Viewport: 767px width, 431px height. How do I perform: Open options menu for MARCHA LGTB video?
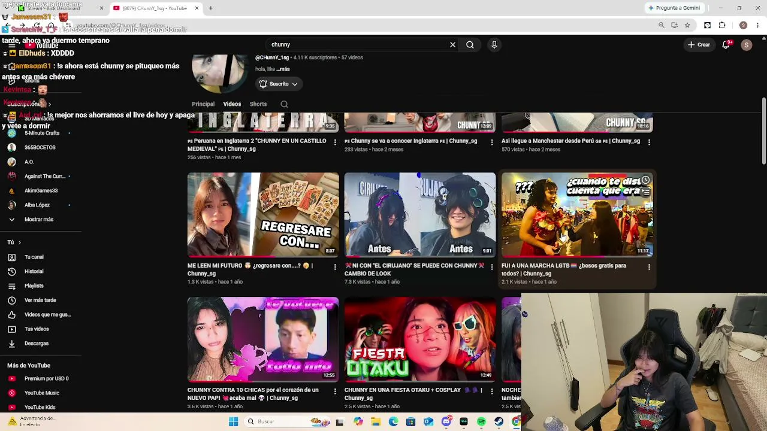pos(649,267)
